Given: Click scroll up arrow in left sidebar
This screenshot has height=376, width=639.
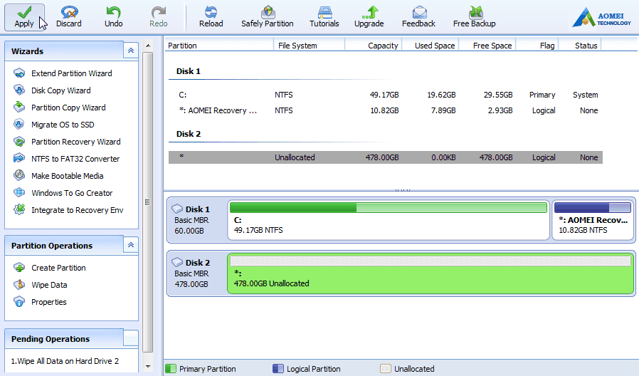Looking at the screenshot, I should click(x=148, y=46).
